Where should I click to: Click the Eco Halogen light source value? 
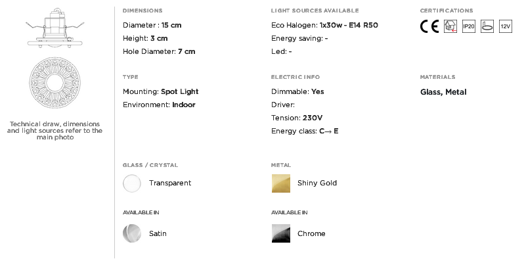[x=349, y=25]
